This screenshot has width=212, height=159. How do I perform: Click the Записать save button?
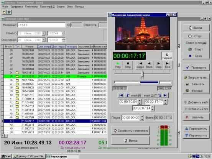pos(196,84)
